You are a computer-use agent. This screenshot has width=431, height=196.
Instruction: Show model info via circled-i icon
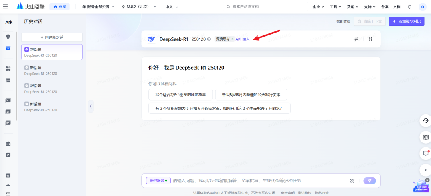pos(209,39)
